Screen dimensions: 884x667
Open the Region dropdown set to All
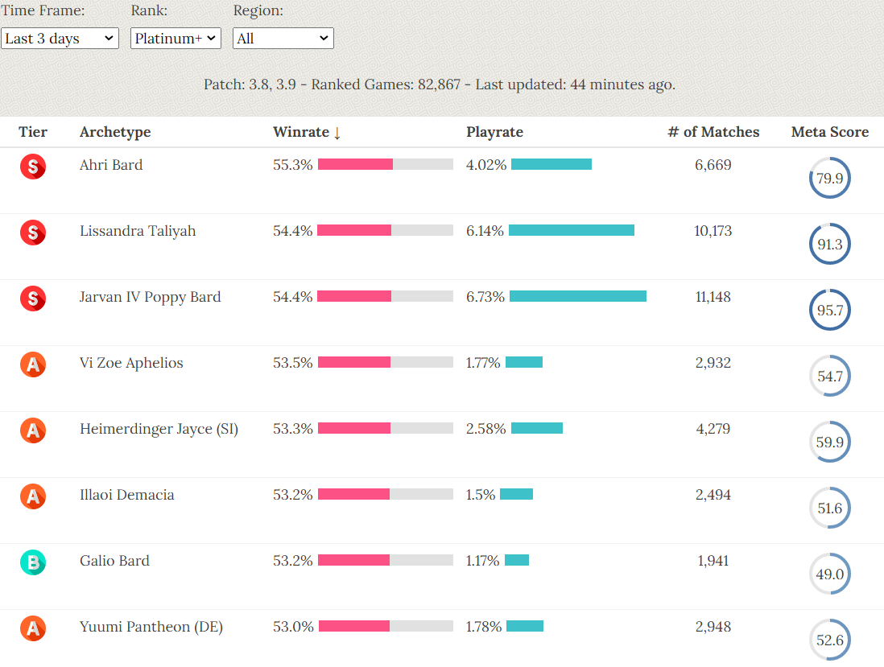(x=283, y=38)
